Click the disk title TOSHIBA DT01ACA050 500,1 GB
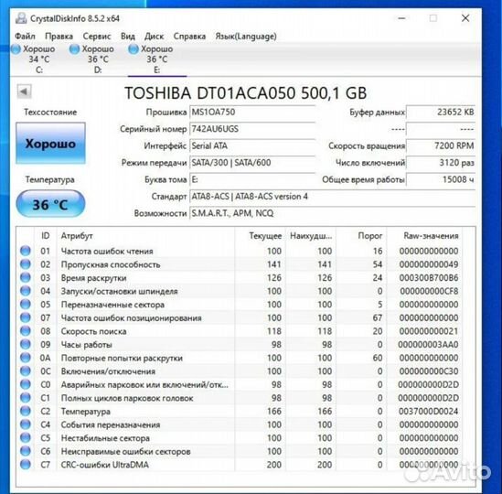This screenshot has height=494, width=502. pyautogui.click(x=246, y=93)
